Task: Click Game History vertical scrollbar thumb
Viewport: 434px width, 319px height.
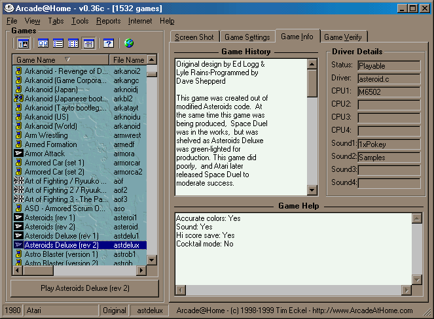Action: 312,83
